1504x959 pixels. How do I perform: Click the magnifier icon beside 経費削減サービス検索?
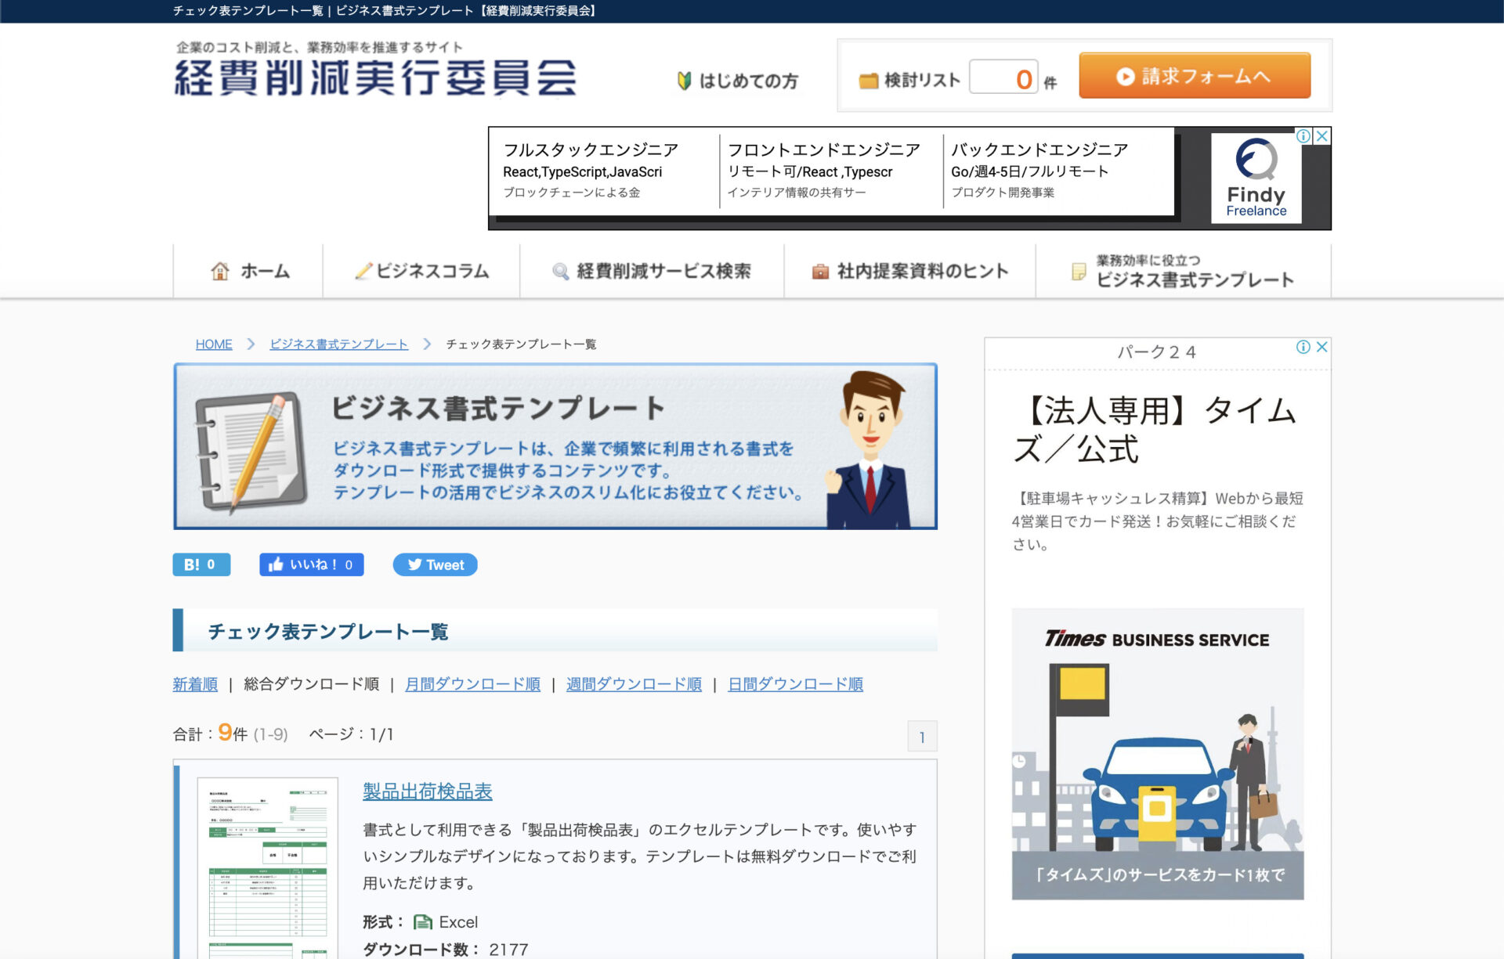click(x=559, y=271)
